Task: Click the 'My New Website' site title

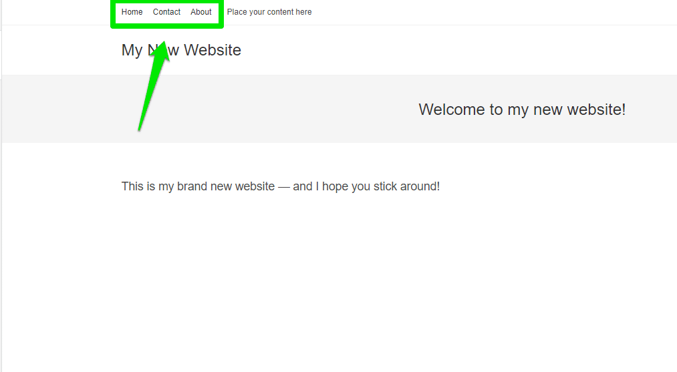Action: [181, 50]
